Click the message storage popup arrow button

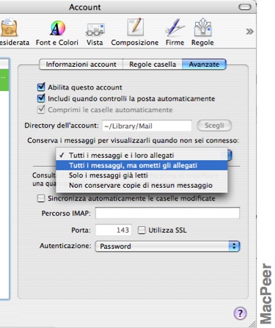point(230,155)
